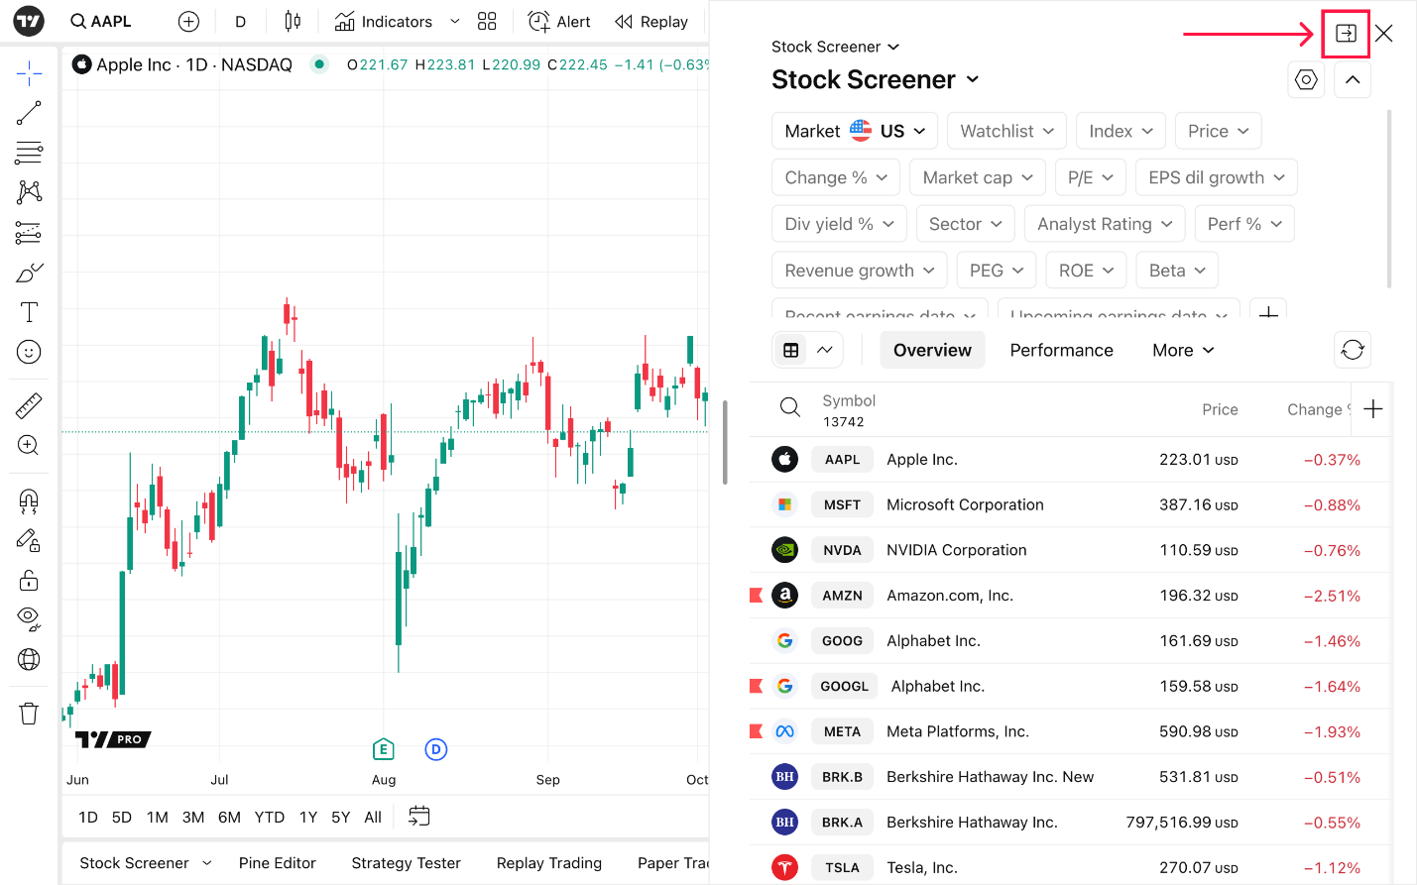
Task: Select the YTD time range
Action: [270, 818]
